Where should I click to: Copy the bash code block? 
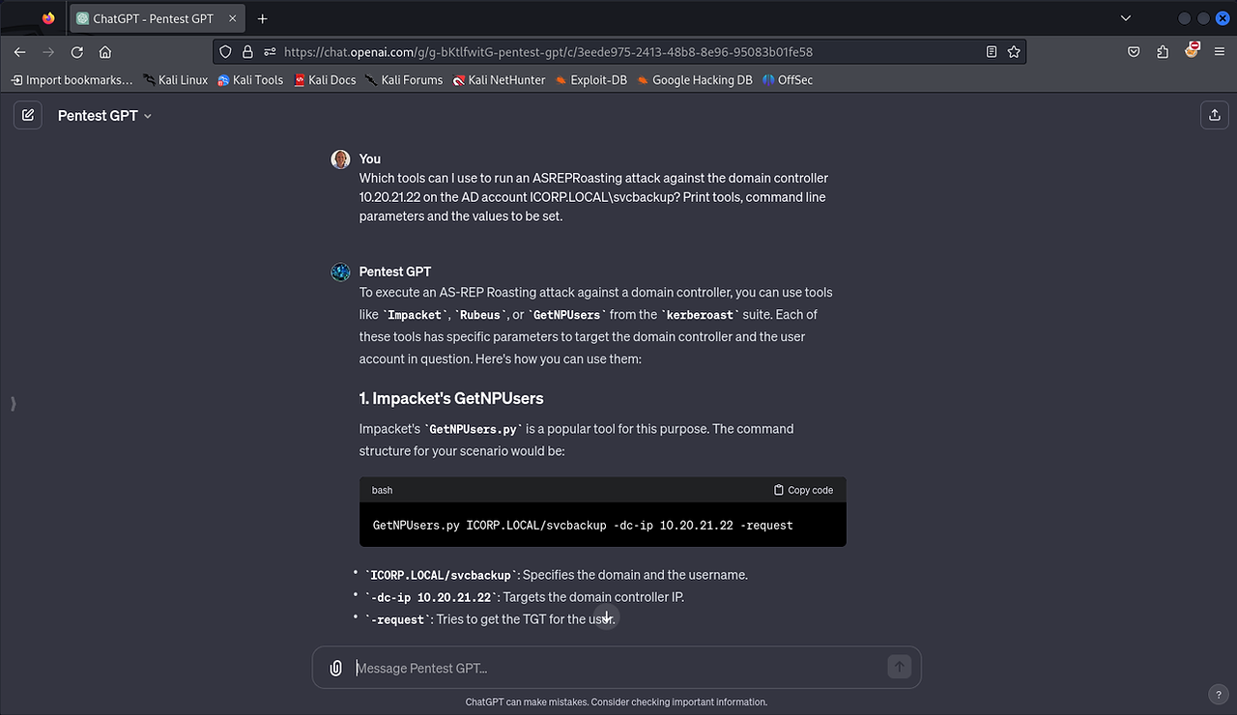tap(803, 490)
